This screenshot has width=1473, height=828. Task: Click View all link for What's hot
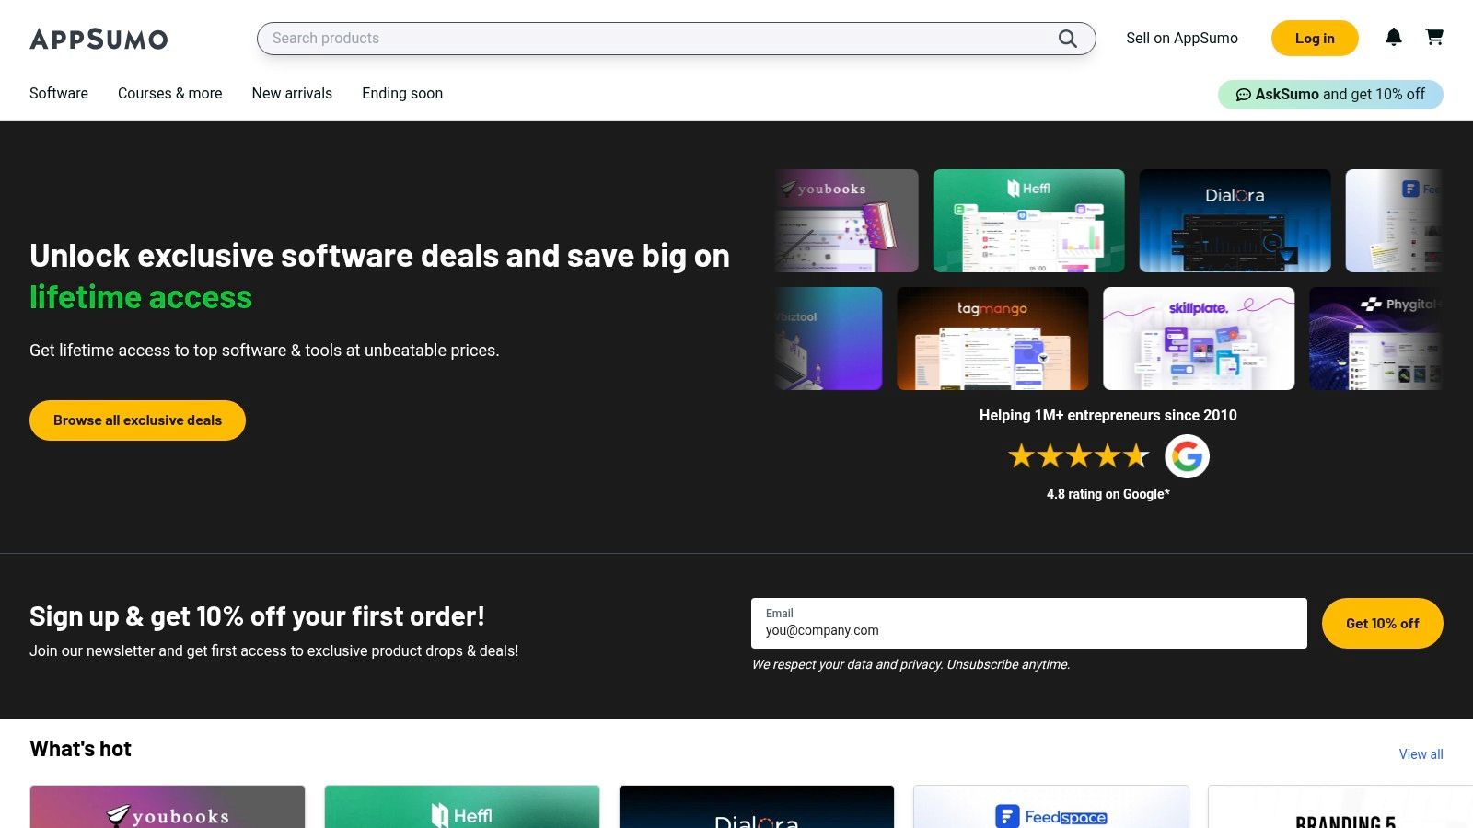click(1421, 754)
